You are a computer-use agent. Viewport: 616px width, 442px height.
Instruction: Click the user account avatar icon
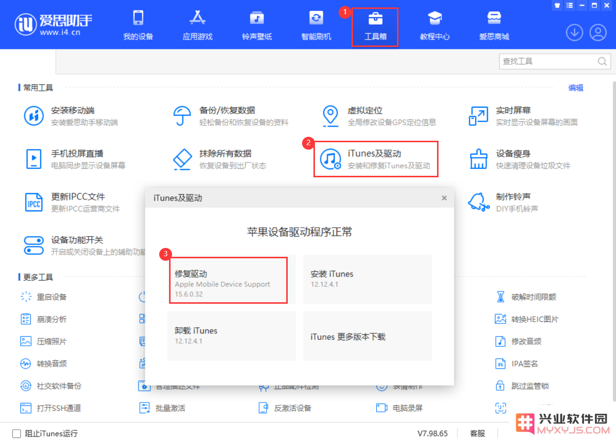[x=598, y=33]
